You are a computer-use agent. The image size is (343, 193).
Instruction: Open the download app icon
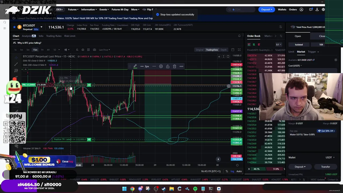[x=317, y=10]
